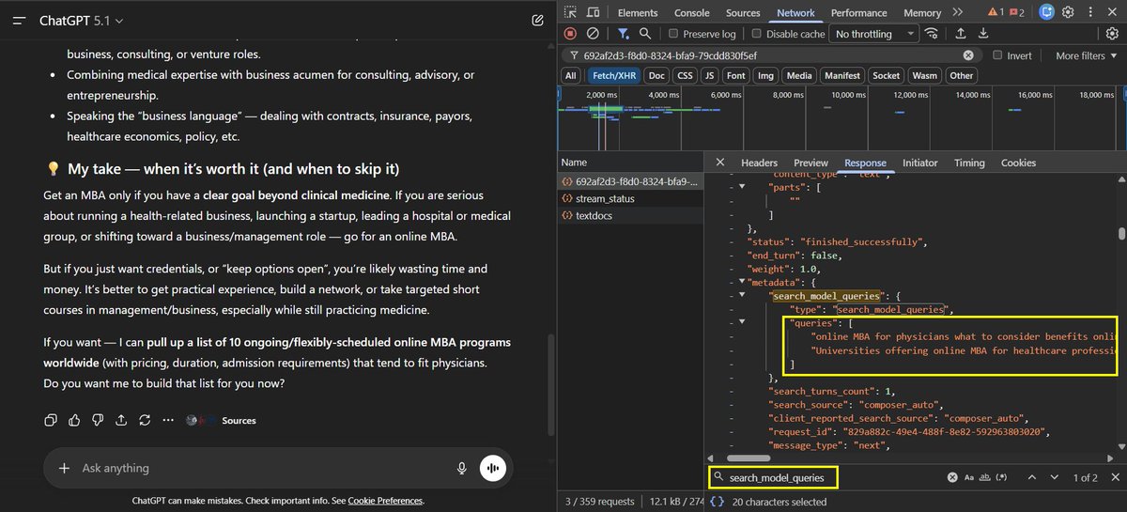Select the All request type filter
Image resolution: width=1127 pixels, height=512 pixels.
click(570, 75)
